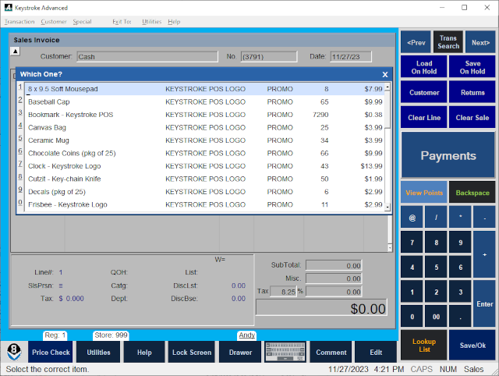Open the cash Drawer
The width and height of the screenshot is (499, 376).
pyautogui.click(x=240, y=353)
